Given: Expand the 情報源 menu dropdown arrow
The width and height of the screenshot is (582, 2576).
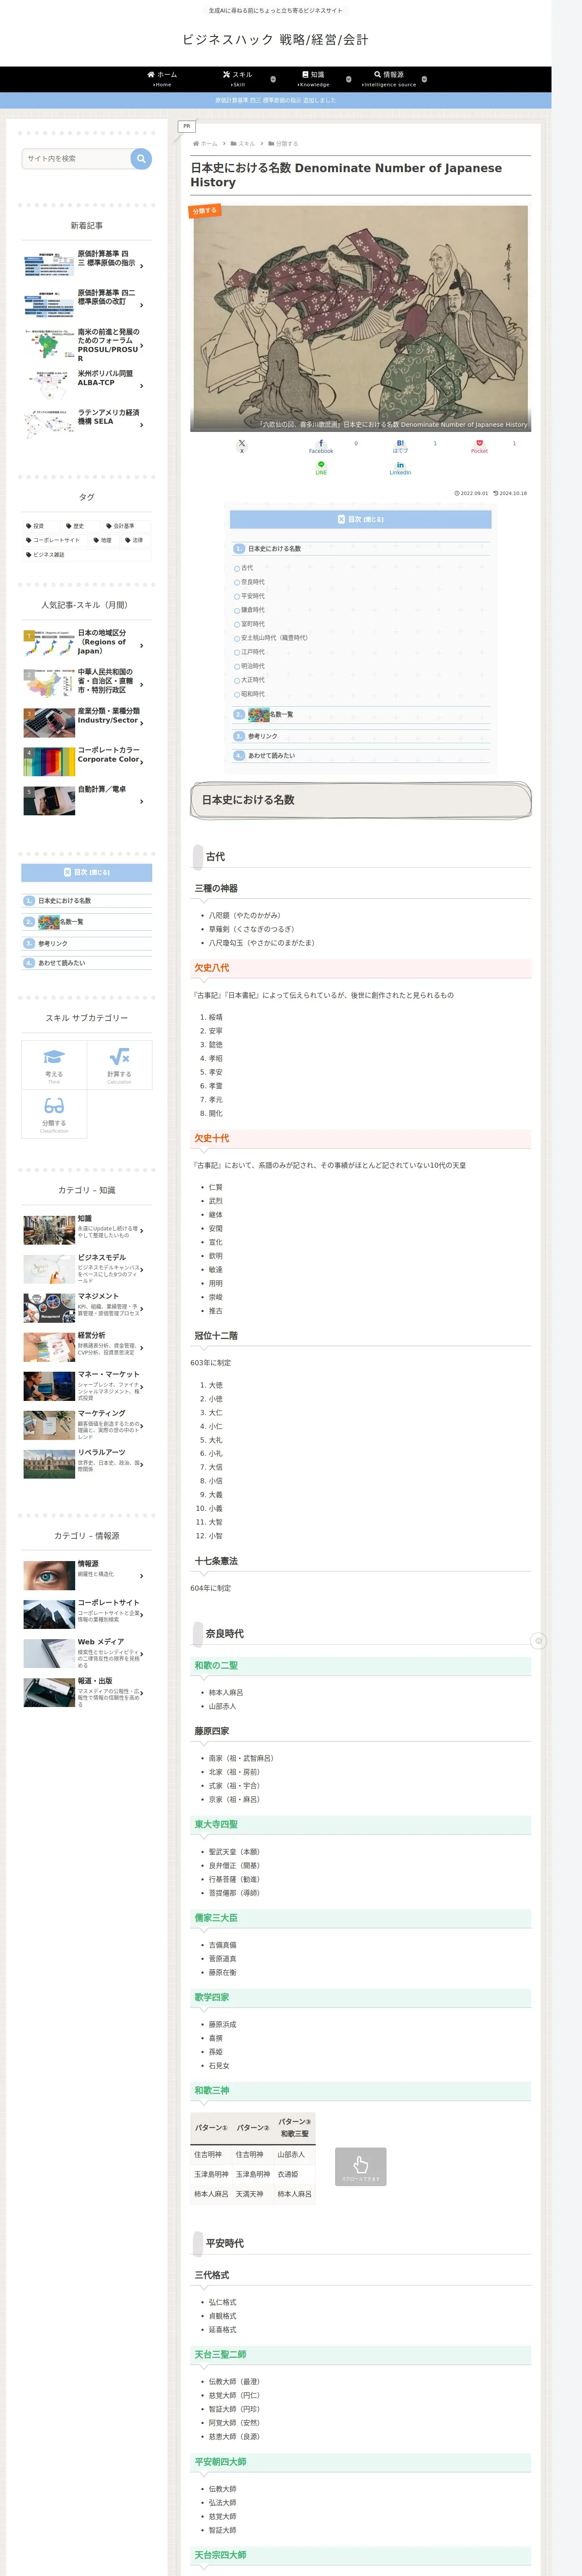Looking at the screenshot, I should 424,79.
